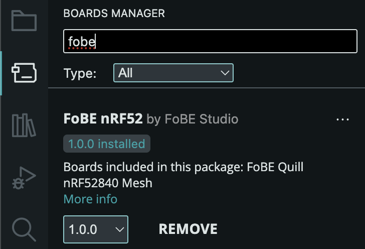Open the Search magnifier icon
Viewport: 365px width, 249px height.
click(x=24, y=229)
